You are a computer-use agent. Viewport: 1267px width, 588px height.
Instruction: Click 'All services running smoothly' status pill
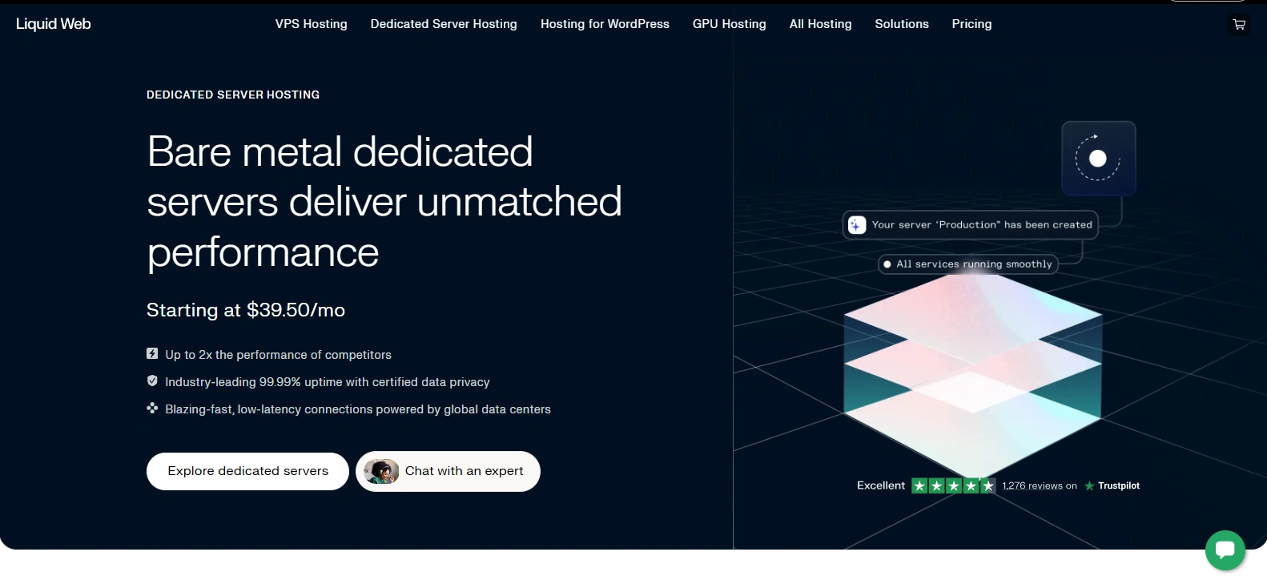[967, 264]
